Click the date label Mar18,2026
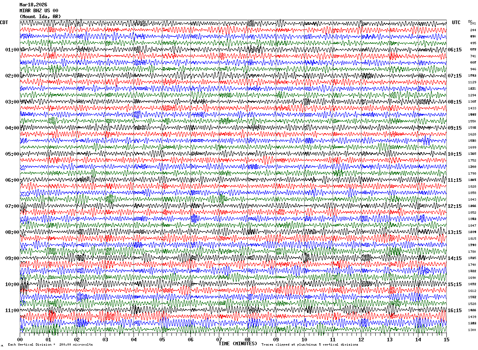 click(x=33, y=5)
